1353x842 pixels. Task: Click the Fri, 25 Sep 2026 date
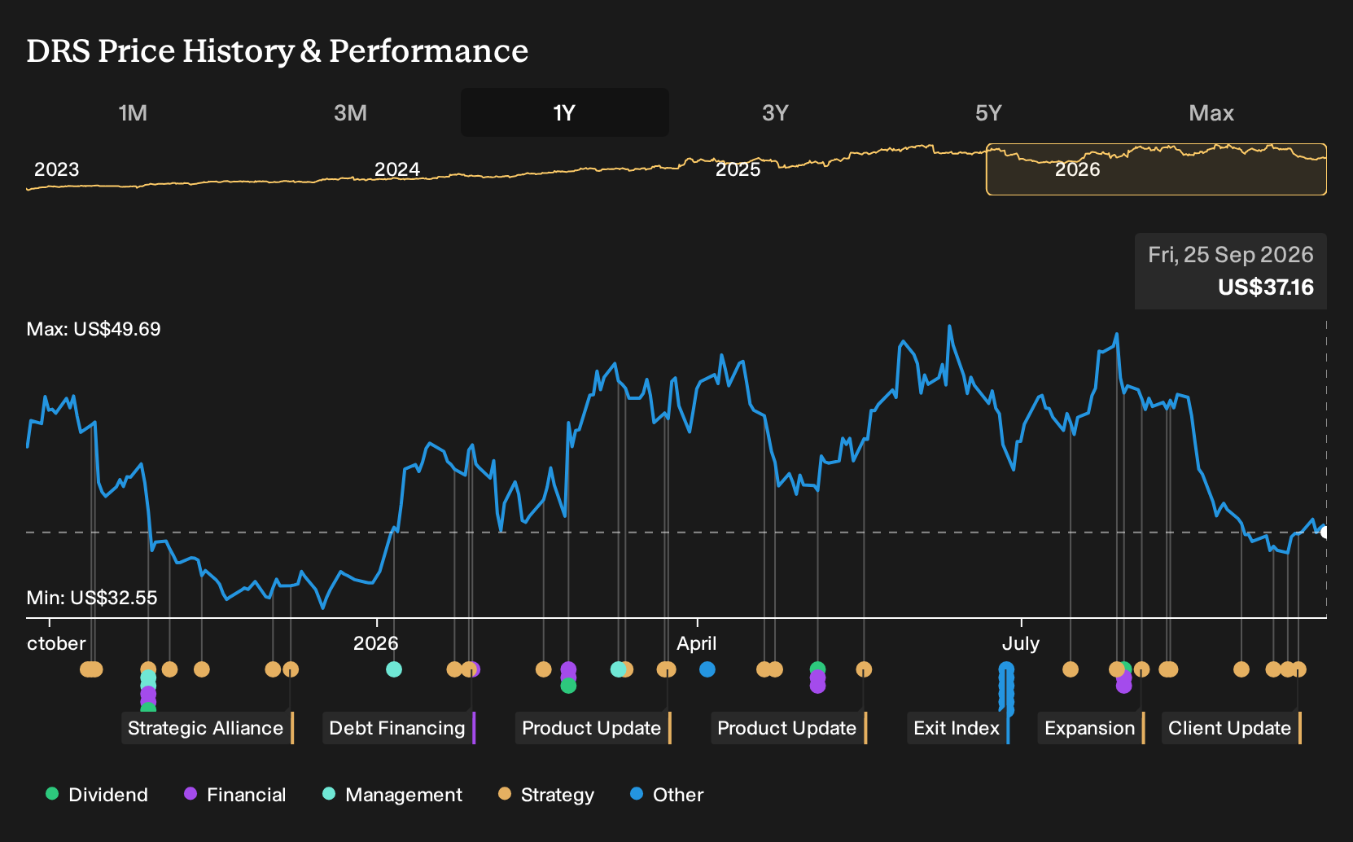1231,255
